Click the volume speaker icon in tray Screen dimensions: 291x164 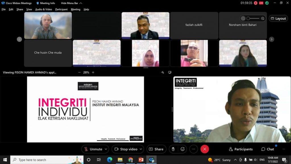click(255, 160)
